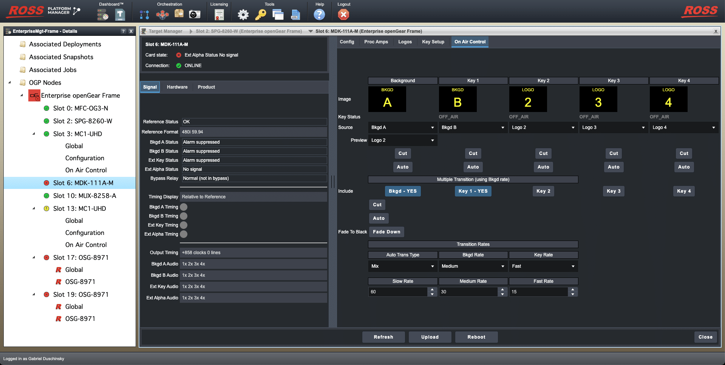
Task: Click the red Logout icon
Action: (x=343, y=15)
